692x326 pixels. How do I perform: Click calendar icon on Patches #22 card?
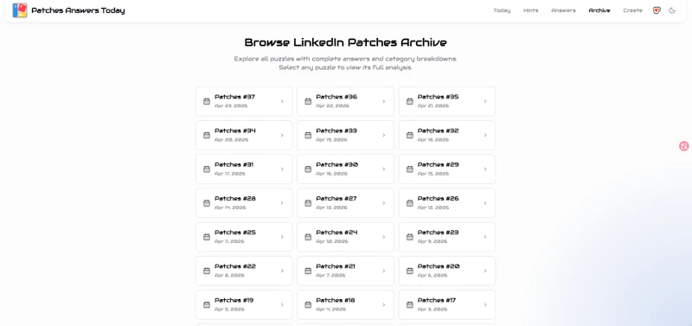tap(207, 271)
